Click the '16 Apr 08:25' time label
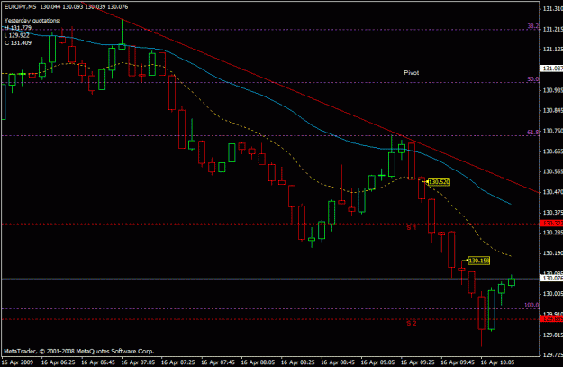 [x=298, y=362]
